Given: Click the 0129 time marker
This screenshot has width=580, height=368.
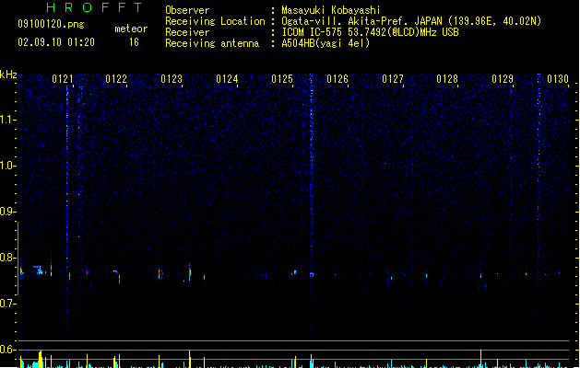Looking at the screenshot, I should point(503,79).
